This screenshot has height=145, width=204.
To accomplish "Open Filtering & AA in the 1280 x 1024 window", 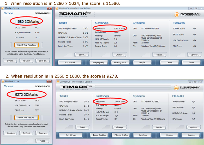I will (121, 63).
